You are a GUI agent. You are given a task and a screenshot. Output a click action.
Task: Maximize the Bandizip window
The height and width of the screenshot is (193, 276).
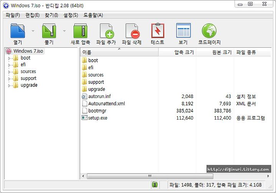250,4
